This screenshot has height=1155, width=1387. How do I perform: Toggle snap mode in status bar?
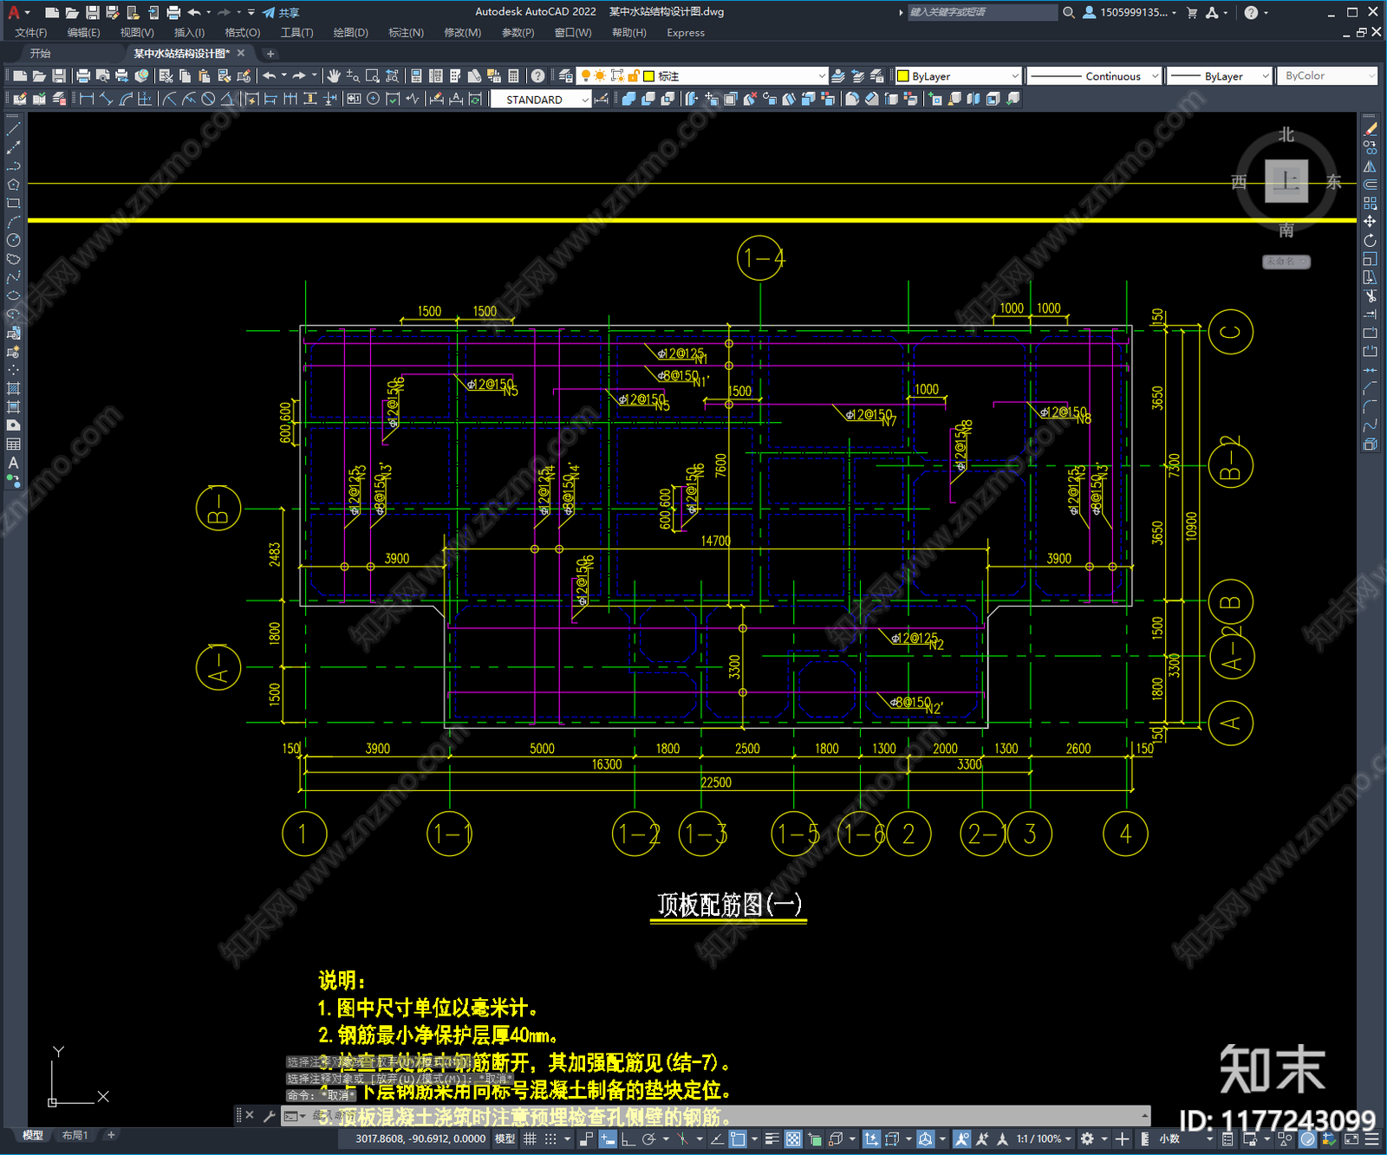click(x=550, y=1139)
